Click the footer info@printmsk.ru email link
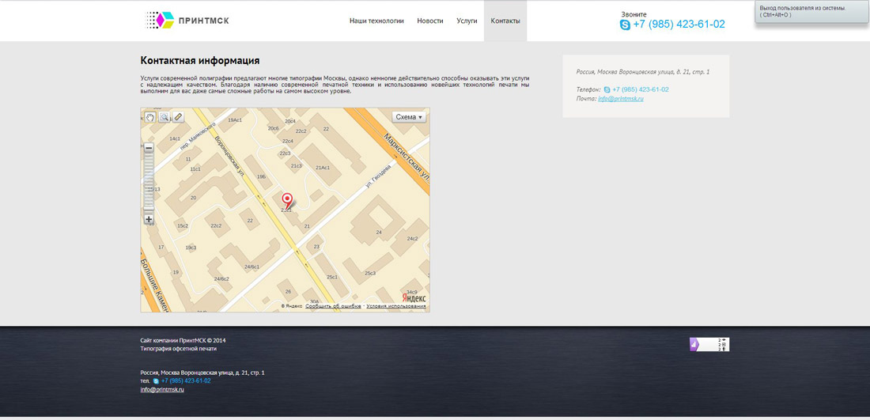Image resolution: width=870 pixels, height=420 pixels. pos(162,389)
